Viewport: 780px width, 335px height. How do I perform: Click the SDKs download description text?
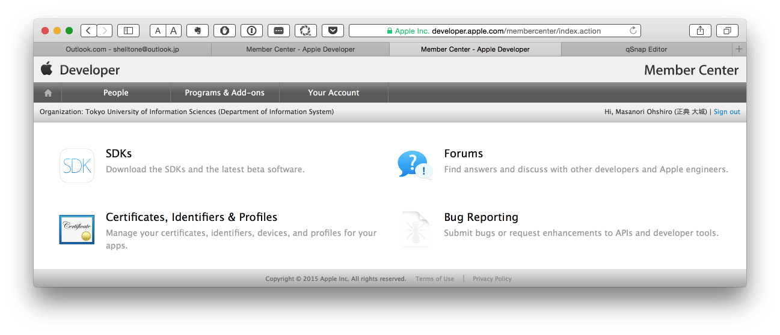point(205,169)
